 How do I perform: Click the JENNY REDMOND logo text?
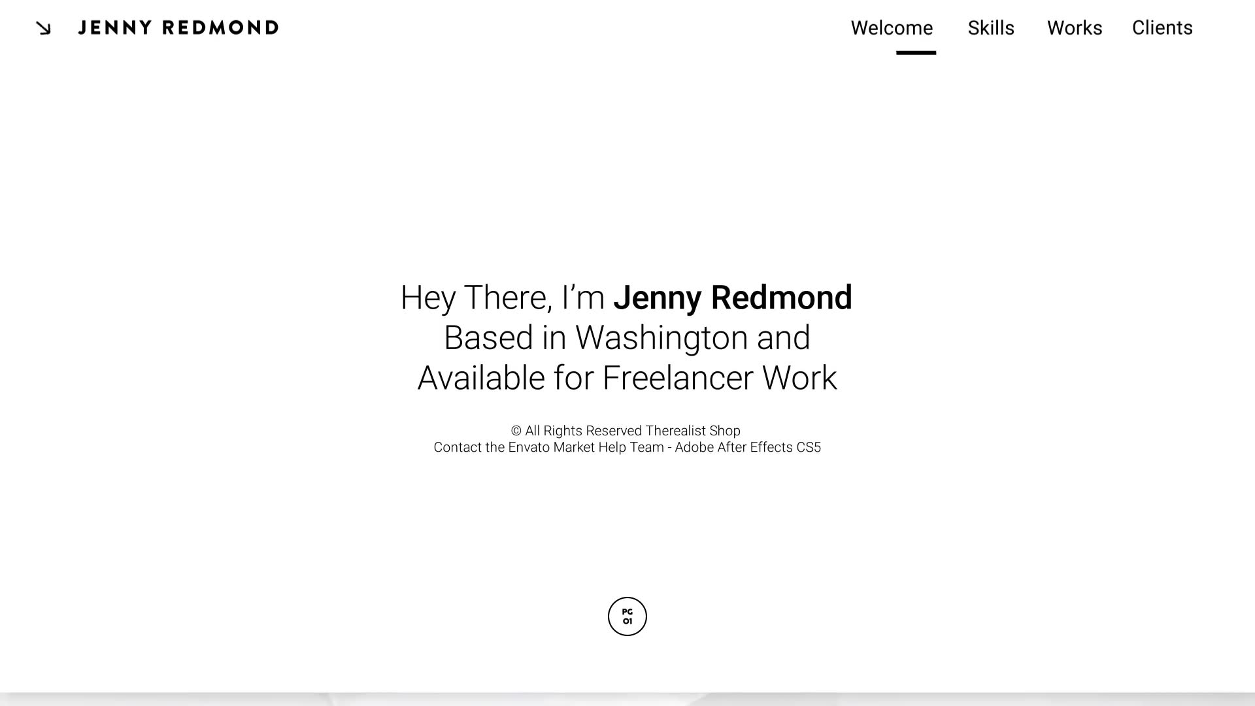point(178,27)
